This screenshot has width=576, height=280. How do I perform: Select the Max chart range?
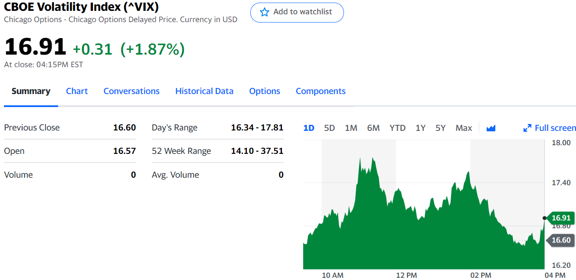(x=464, y=128)
